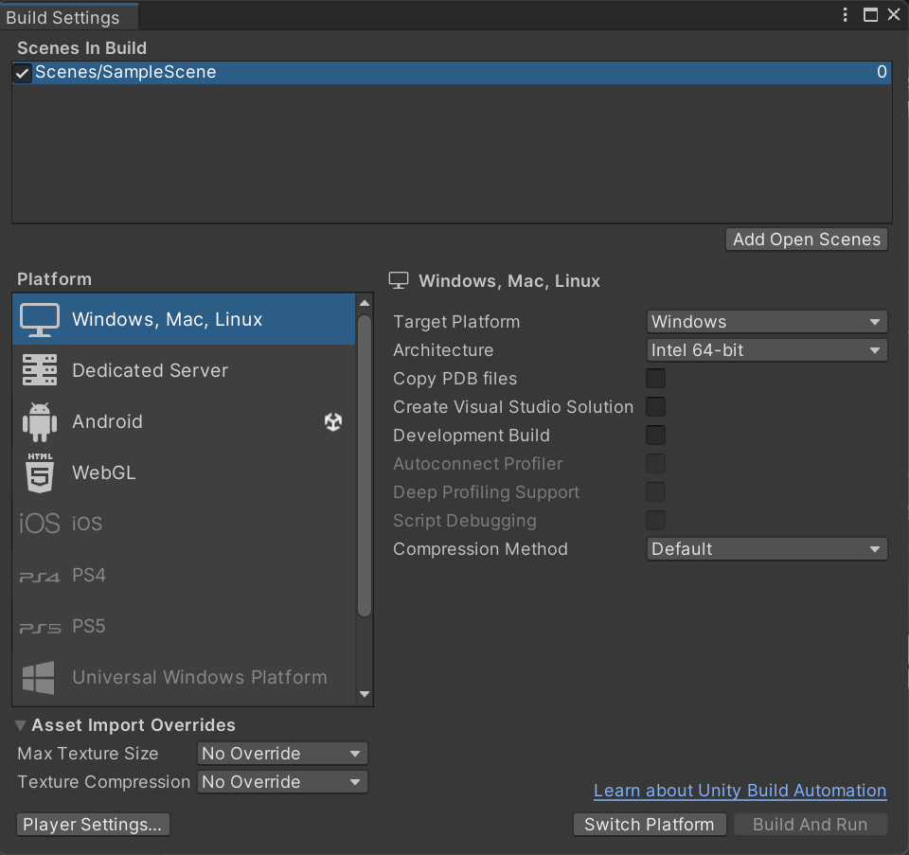This screenshot has width=909, height=855.
Task: Select the Windows, Mac, Linux monitor icon
Action: [40, 319]
